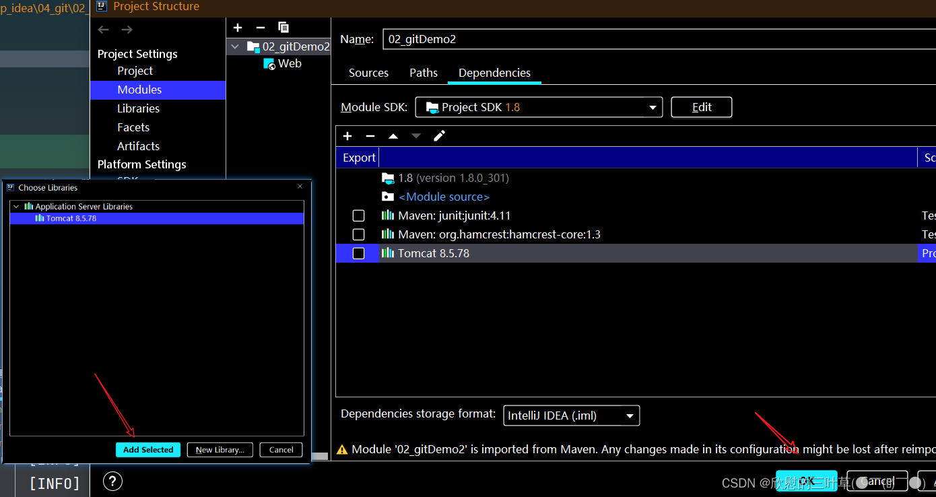Remove module with minus icon
The height and width of the screenshot is (497, 936).
click(x=261, y=28)
